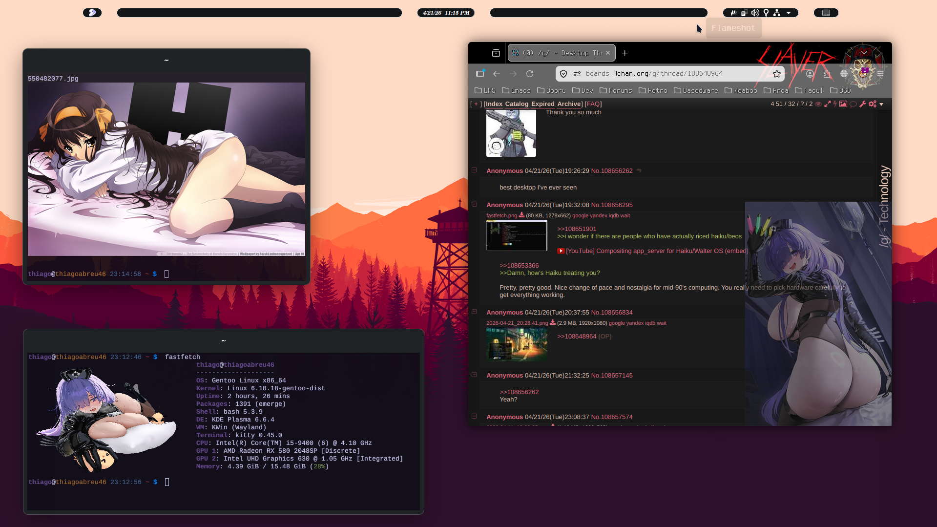Follow the quote link >>108651901
The width and height of the screenshot is (937, 527).
pyautogui.click(x=577, y=229)
